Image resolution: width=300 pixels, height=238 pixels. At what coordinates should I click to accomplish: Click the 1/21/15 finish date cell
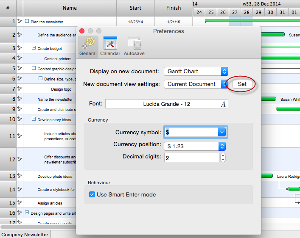tap(174, 22)
